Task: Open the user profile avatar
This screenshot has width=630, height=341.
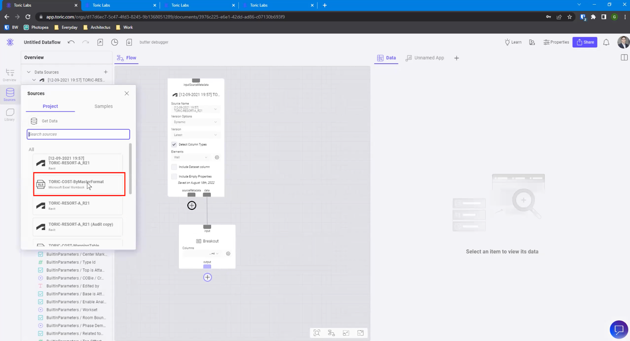Action: click(623, 42)
